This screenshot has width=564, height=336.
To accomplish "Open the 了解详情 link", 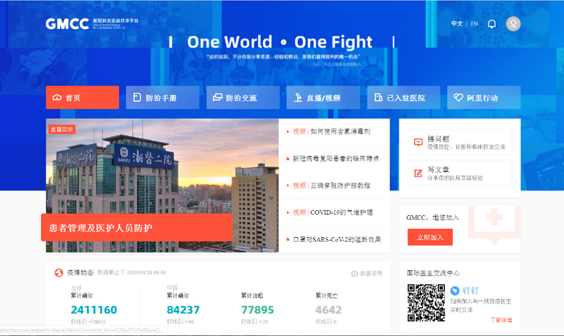I will pos(501,320).
